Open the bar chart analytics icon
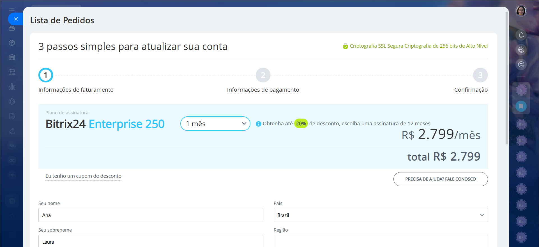539x247 pixels. pos(12,87)
